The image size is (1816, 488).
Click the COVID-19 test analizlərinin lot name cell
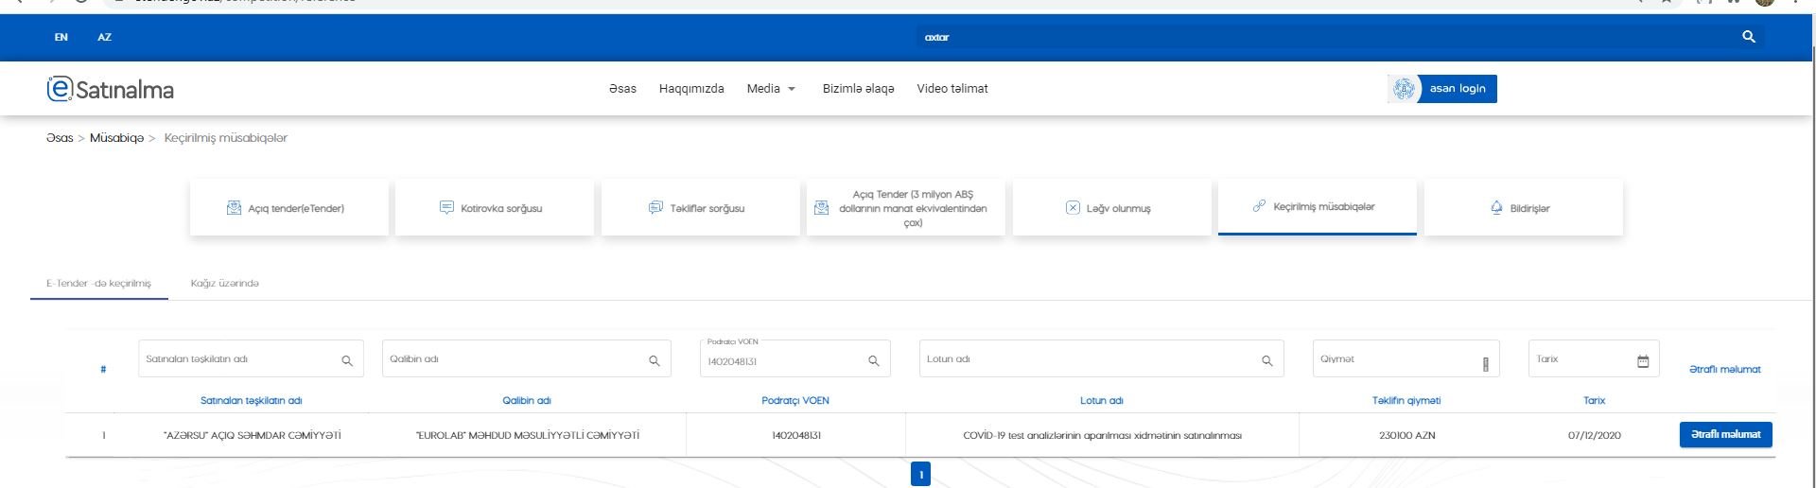click(1102, 436)
